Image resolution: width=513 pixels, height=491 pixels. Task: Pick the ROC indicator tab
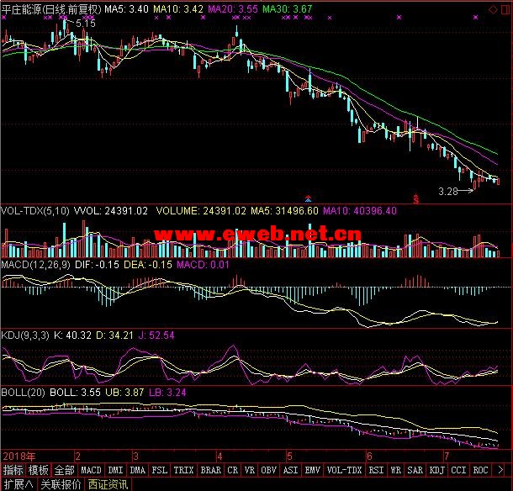[x=480, y=470]
